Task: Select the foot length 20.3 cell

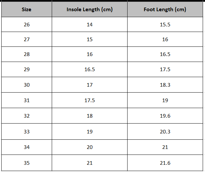Action: click(165, 132)
